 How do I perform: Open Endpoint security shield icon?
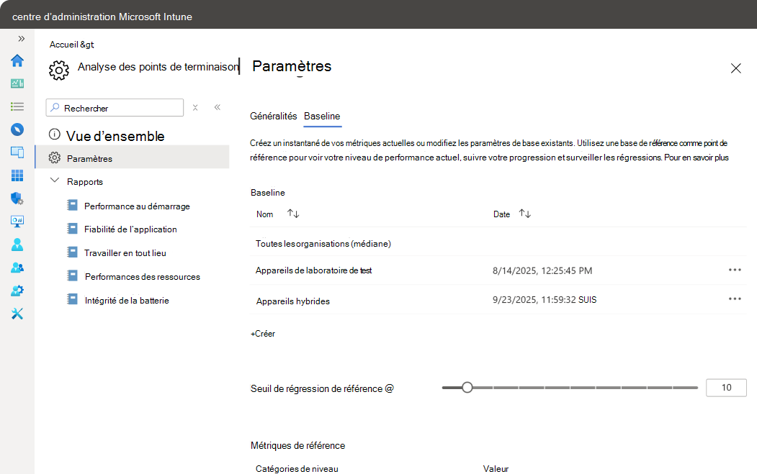point(17,199)
